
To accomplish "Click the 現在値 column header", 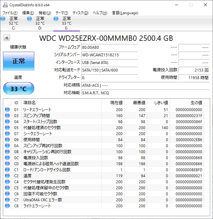I will coord(113,103).
